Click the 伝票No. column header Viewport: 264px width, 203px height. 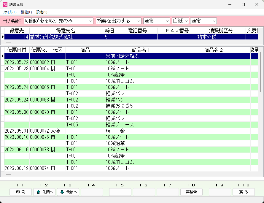click(39, 50)
